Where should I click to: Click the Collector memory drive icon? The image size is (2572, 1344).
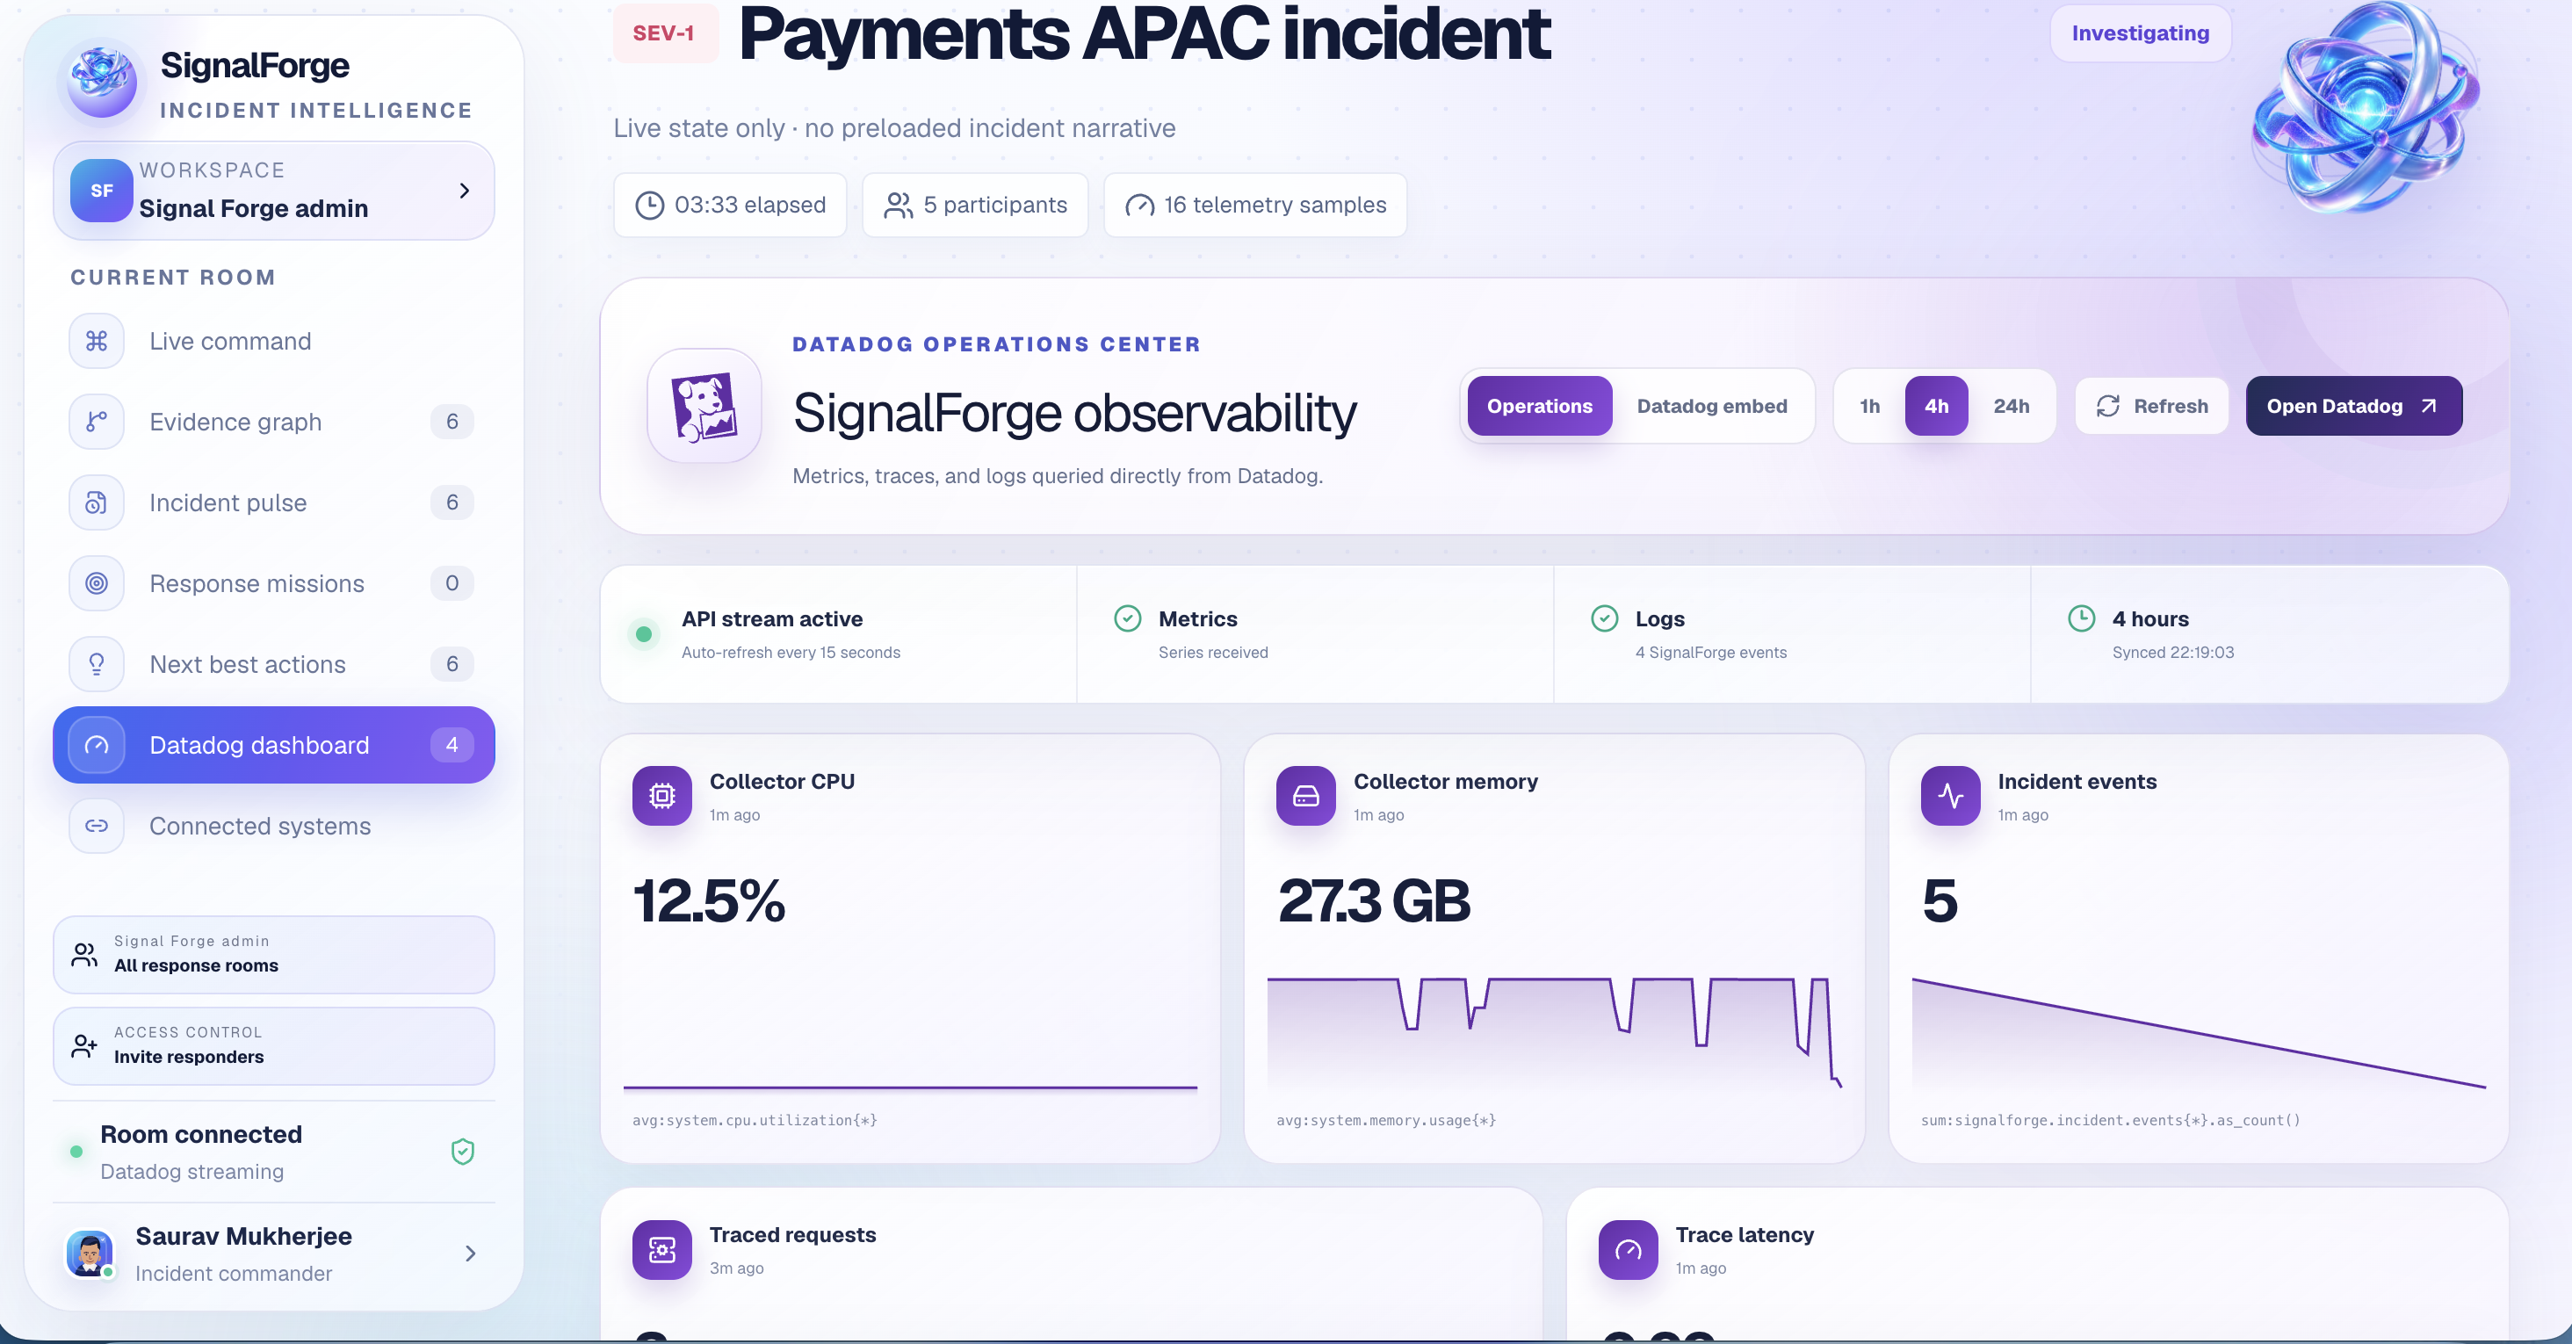pyautogui.click(x=1306, y=796)
